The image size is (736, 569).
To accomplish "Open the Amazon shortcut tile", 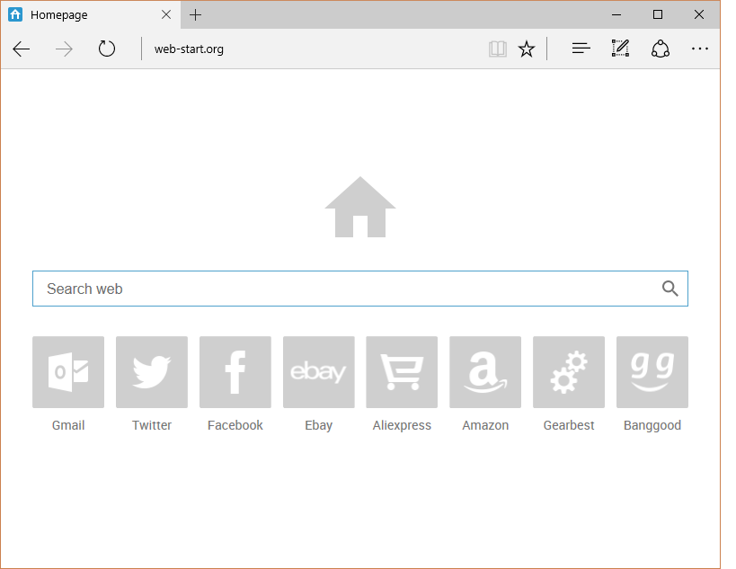I will [485, 372].
